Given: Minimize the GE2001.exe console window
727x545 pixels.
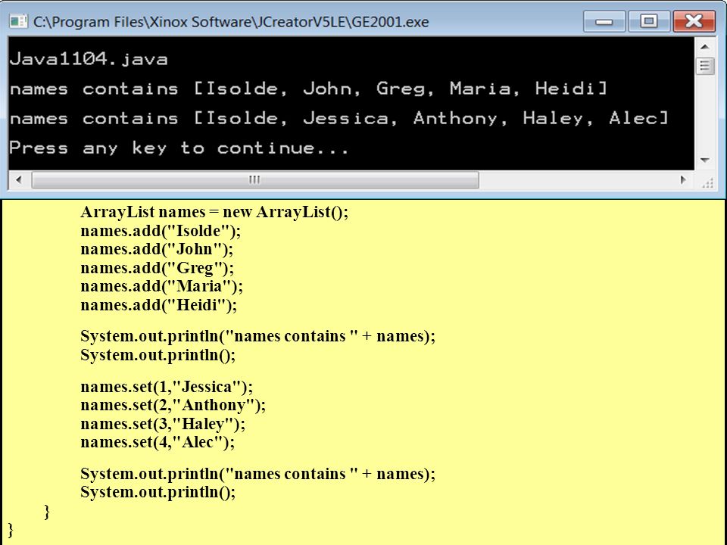Looking at the screenshot, I should [x=604, y=22].
